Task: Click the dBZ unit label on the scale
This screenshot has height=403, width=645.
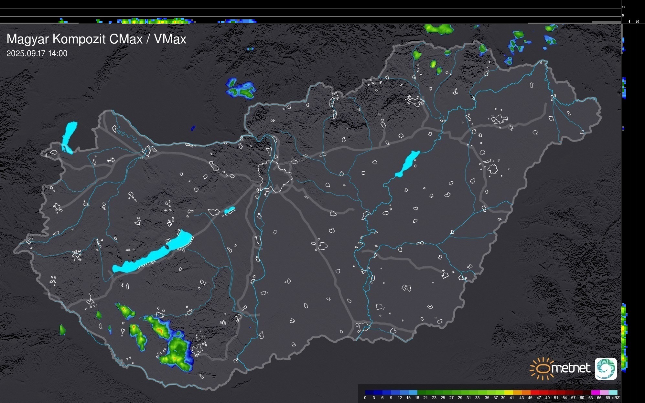Action: click(x=616, y=398)
